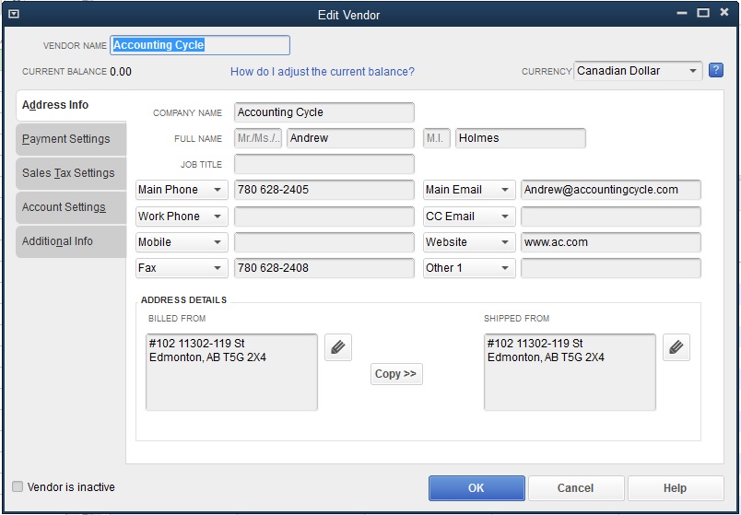741x515 pixels.
Task: Edit the Shipped From address with pencil icon
Action: pyautogui.click(x=676, y=347)
